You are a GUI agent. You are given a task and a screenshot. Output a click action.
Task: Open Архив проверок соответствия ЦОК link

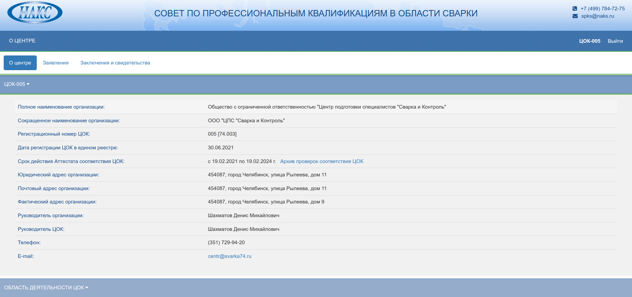[322, 161]
